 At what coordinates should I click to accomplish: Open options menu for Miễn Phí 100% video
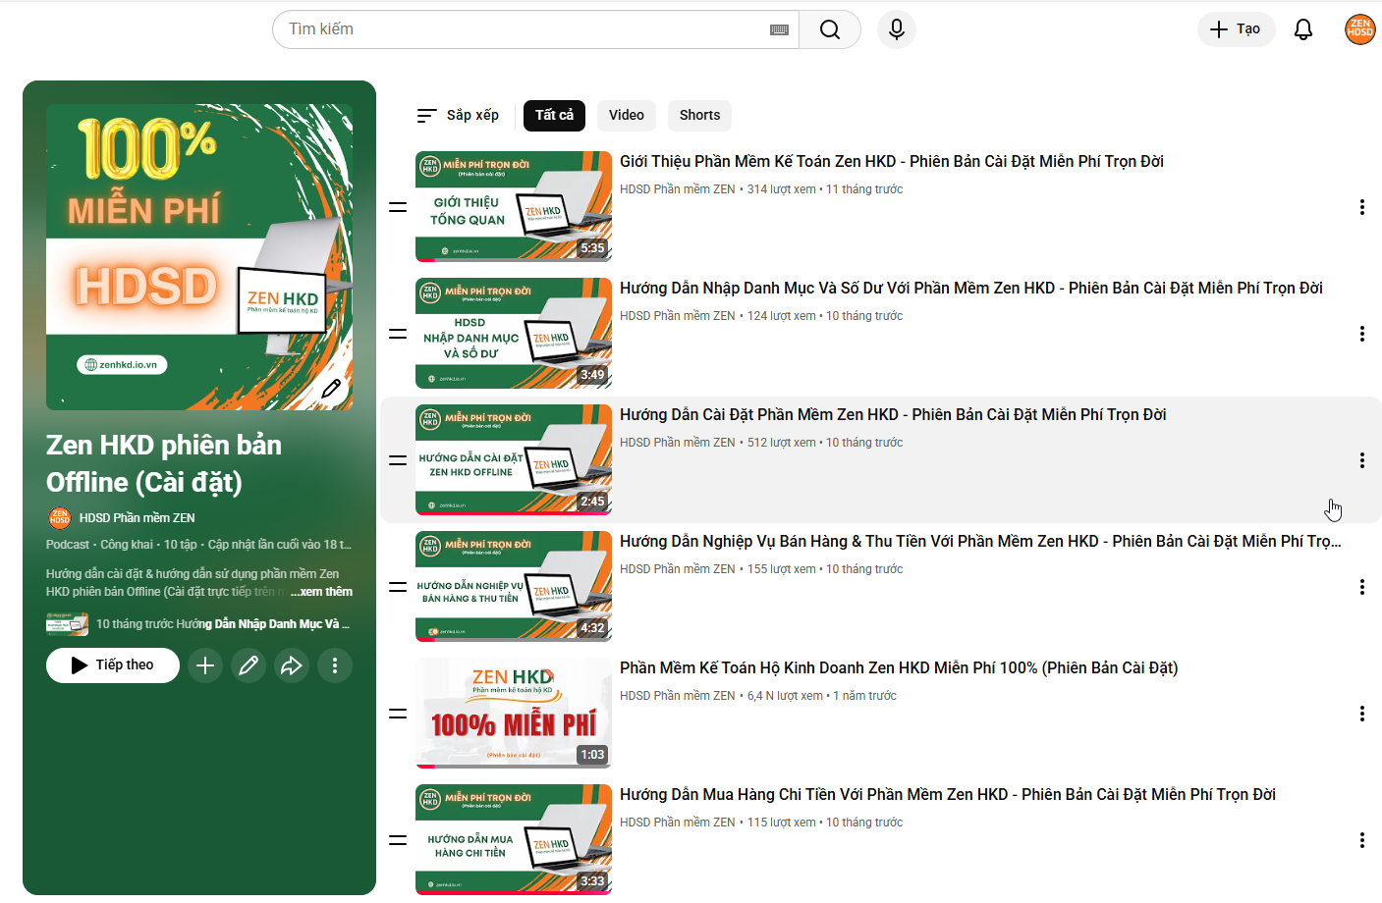[x=1362, y=714]
